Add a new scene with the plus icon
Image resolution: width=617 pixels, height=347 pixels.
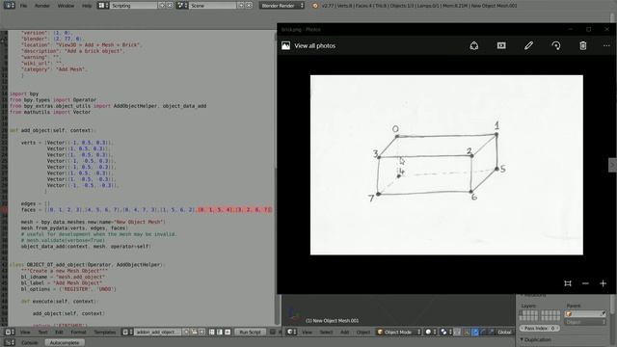241,6
